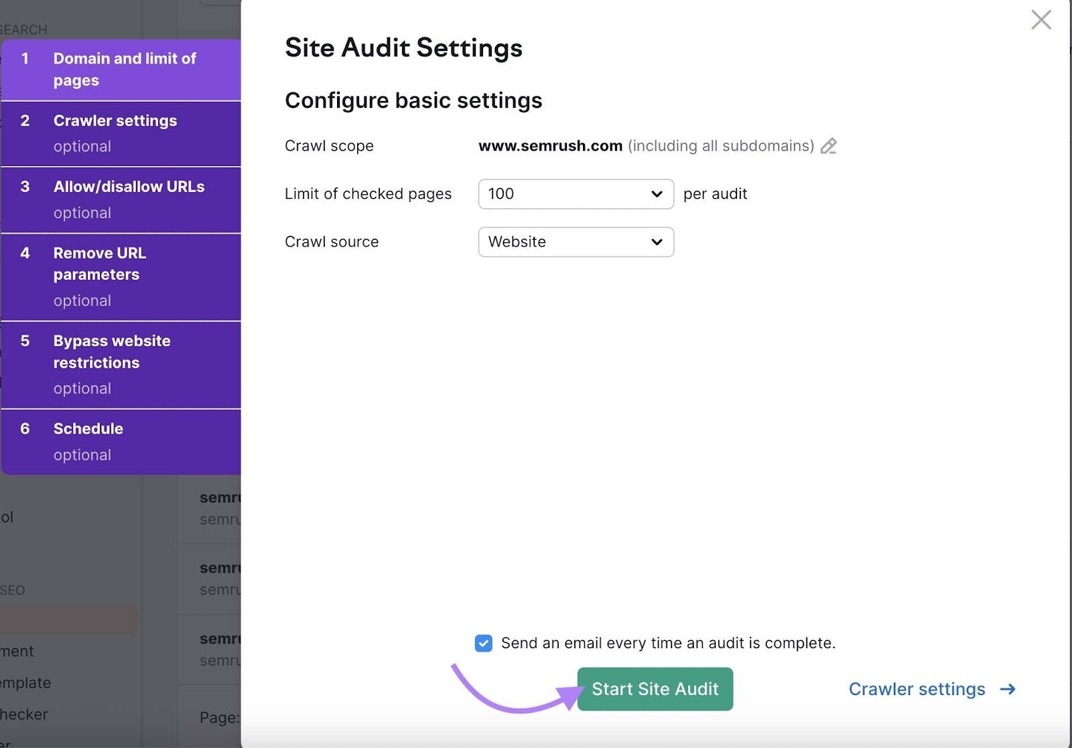Click the per audit text

tap(715, 194)
